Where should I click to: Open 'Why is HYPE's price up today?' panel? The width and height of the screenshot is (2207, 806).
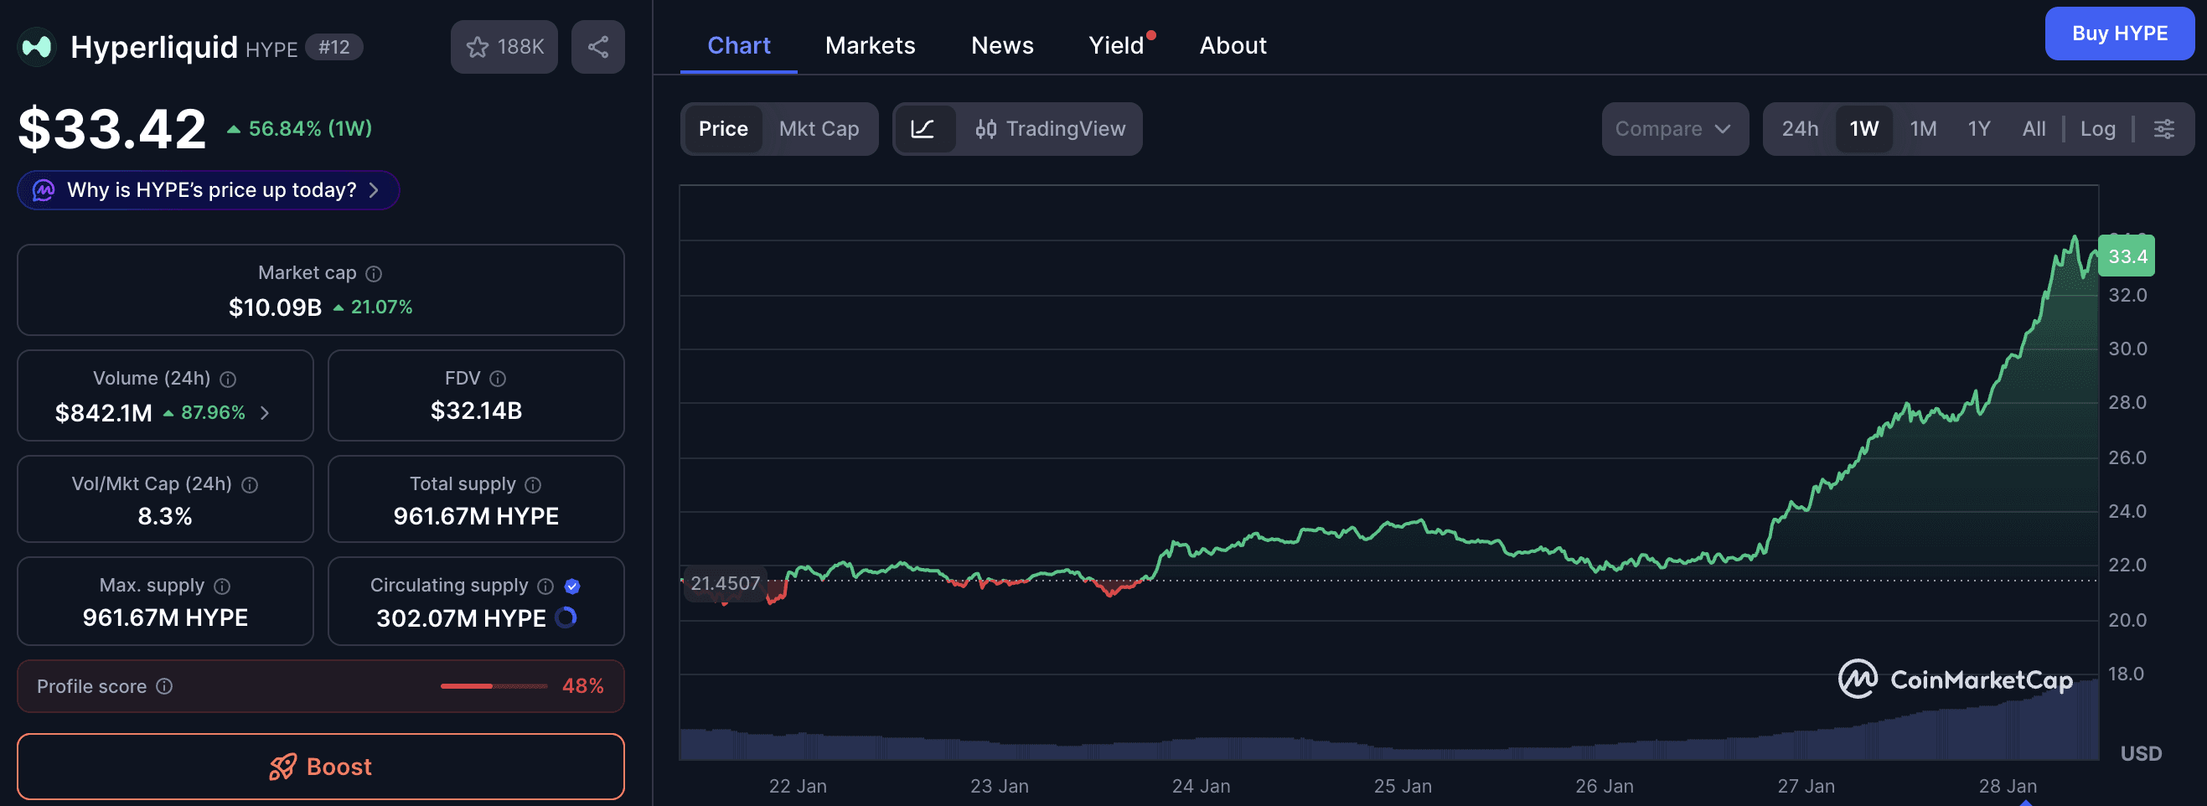point(207,190)
